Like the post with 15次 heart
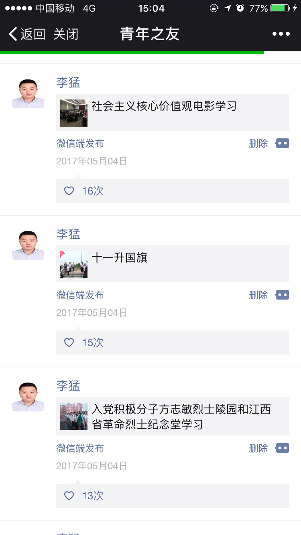The image size is (301, 535). [69, 342]
